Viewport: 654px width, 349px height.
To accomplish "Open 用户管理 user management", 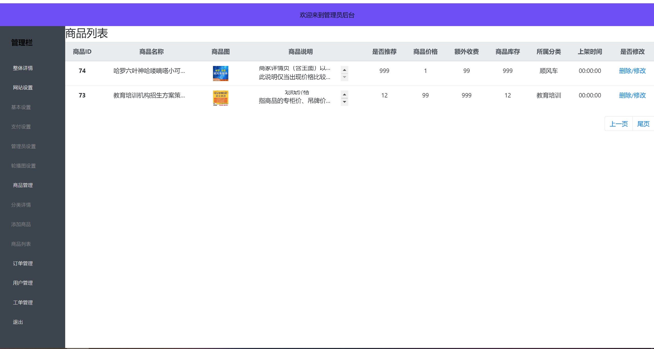I will 22,283.
